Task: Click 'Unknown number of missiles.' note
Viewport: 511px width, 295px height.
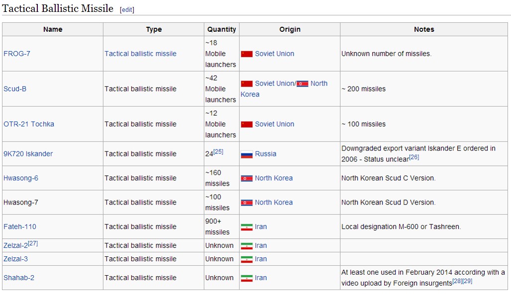Action: click(x=387, y=54)
